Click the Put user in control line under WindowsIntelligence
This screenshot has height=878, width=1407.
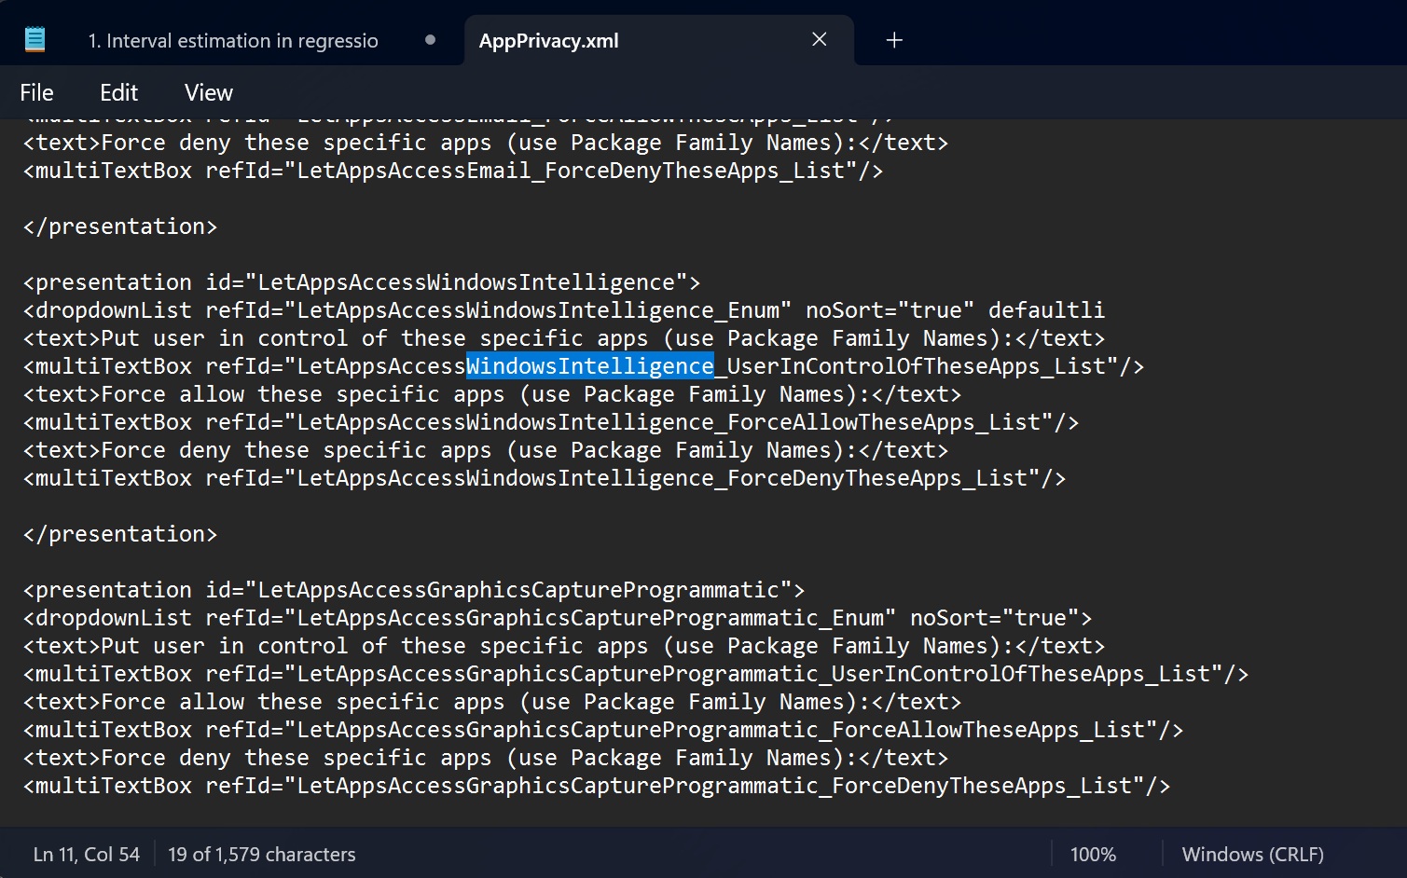point(564,338)
